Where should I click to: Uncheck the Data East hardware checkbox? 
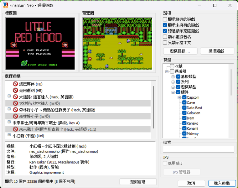184,108
